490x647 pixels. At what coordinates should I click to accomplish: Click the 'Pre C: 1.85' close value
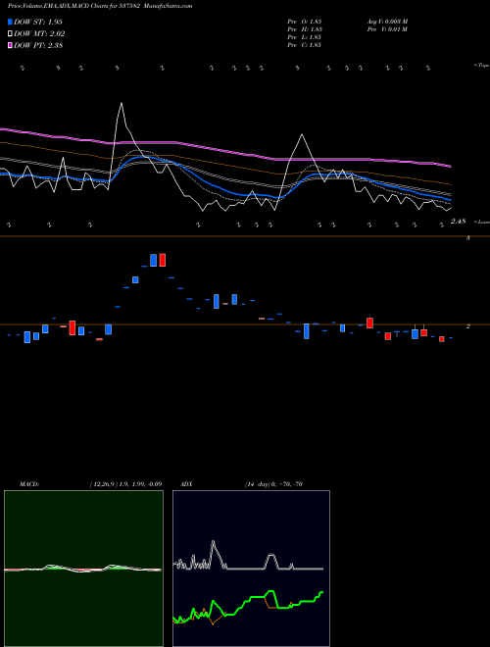(305, 45)
